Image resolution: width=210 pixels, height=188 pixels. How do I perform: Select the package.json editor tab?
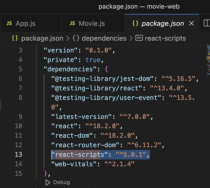(x=162, y=23)
